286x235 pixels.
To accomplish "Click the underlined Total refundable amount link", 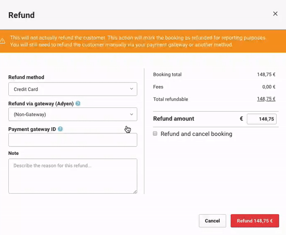I will click(x=266, y=99).
